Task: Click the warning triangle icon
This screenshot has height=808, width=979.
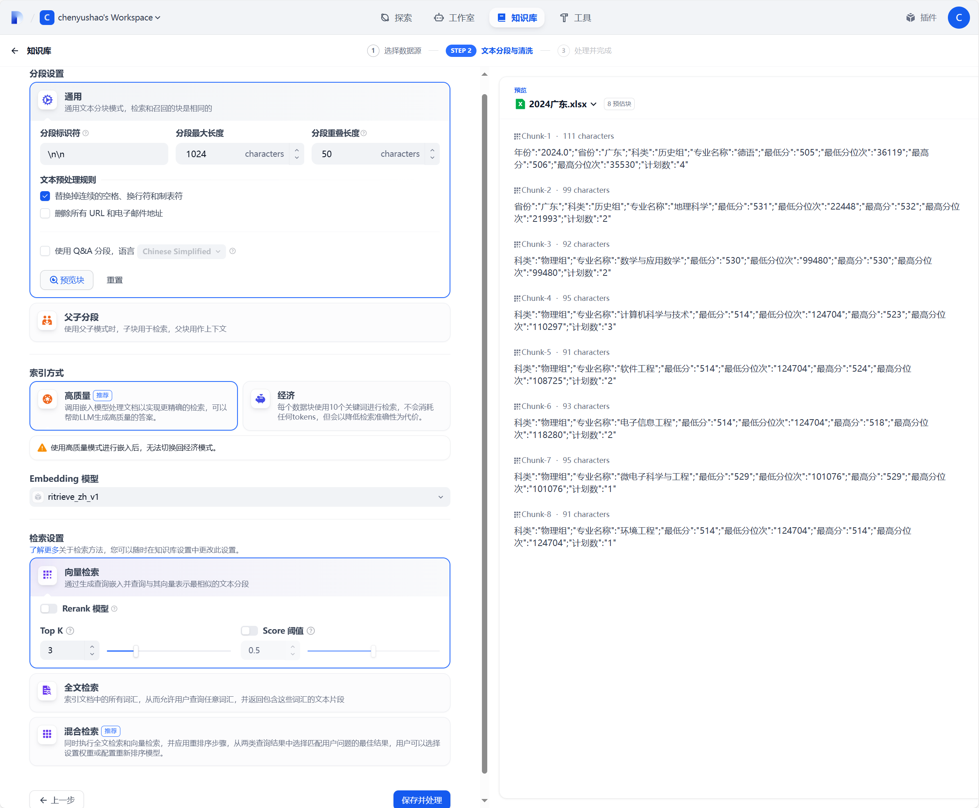Action: pos(42,448)
